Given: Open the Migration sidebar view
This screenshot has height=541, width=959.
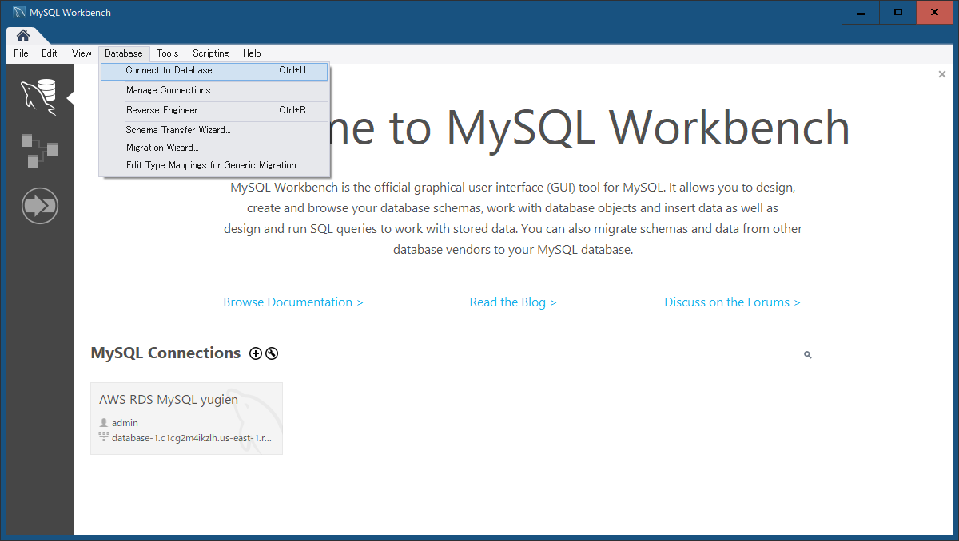Looking at the screenshot, I should pos(39,207).
